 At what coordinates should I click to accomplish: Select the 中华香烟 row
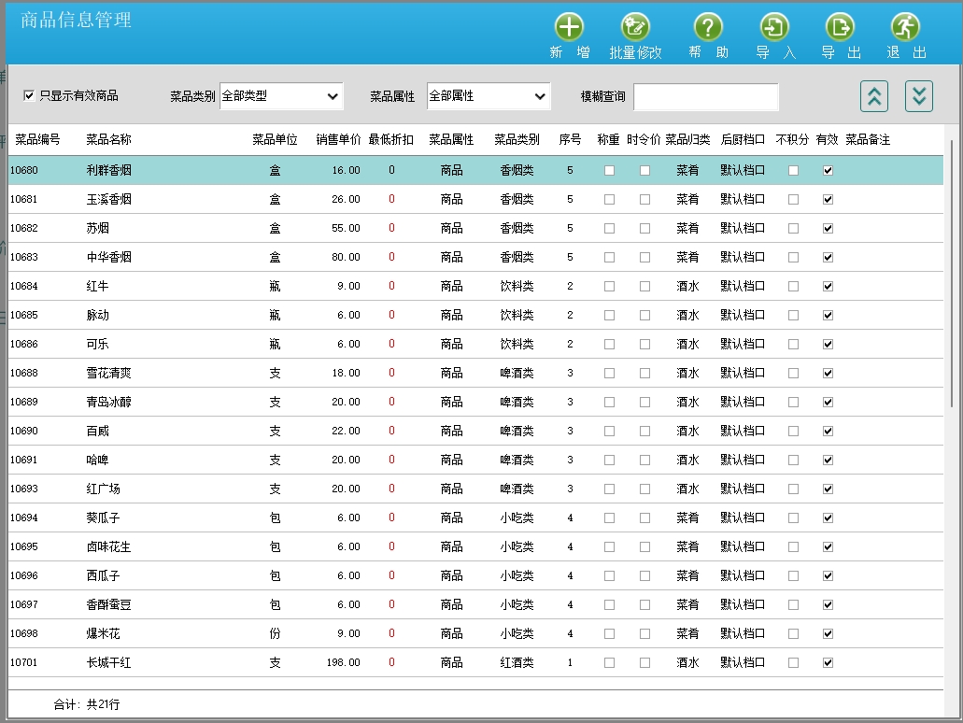(108, 257)
